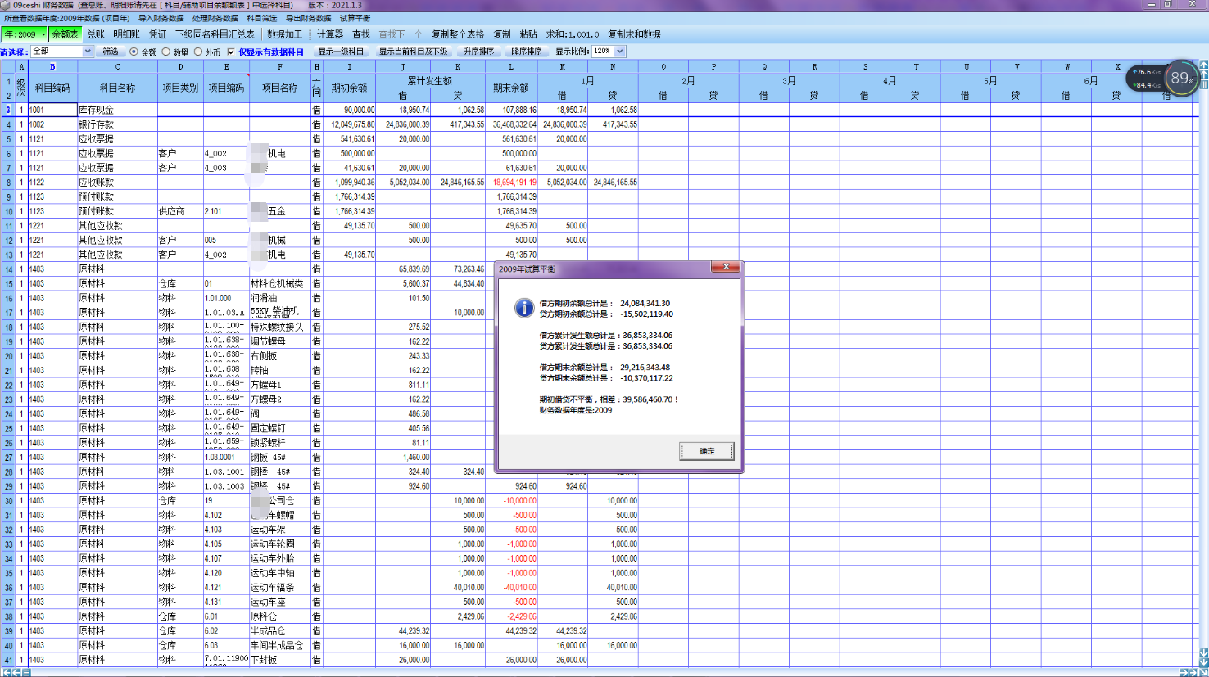Open the 年:2009 year dropdown
Screen dimensions: 1209x677
[24, 34]
